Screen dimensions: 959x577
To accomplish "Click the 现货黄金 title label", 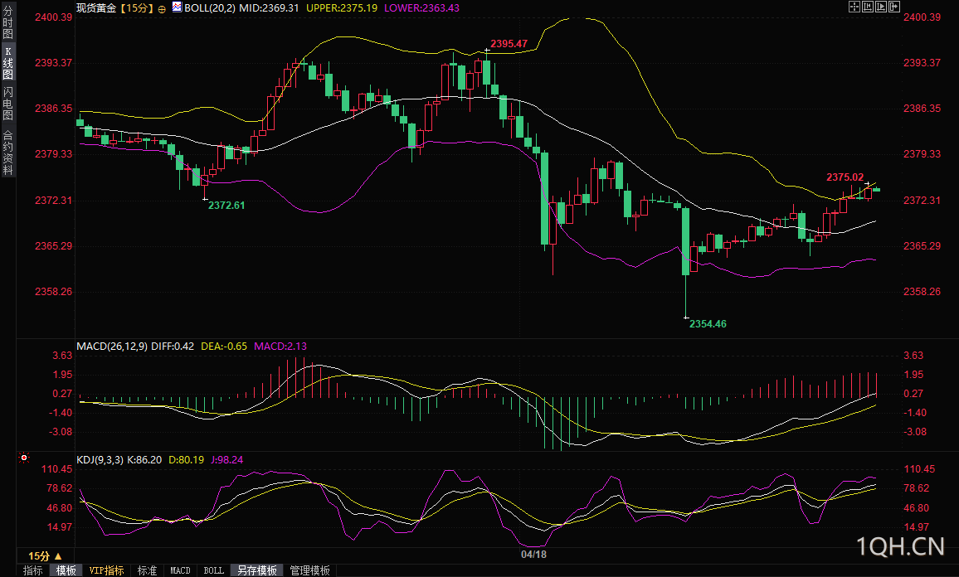I will coord(96,8).
